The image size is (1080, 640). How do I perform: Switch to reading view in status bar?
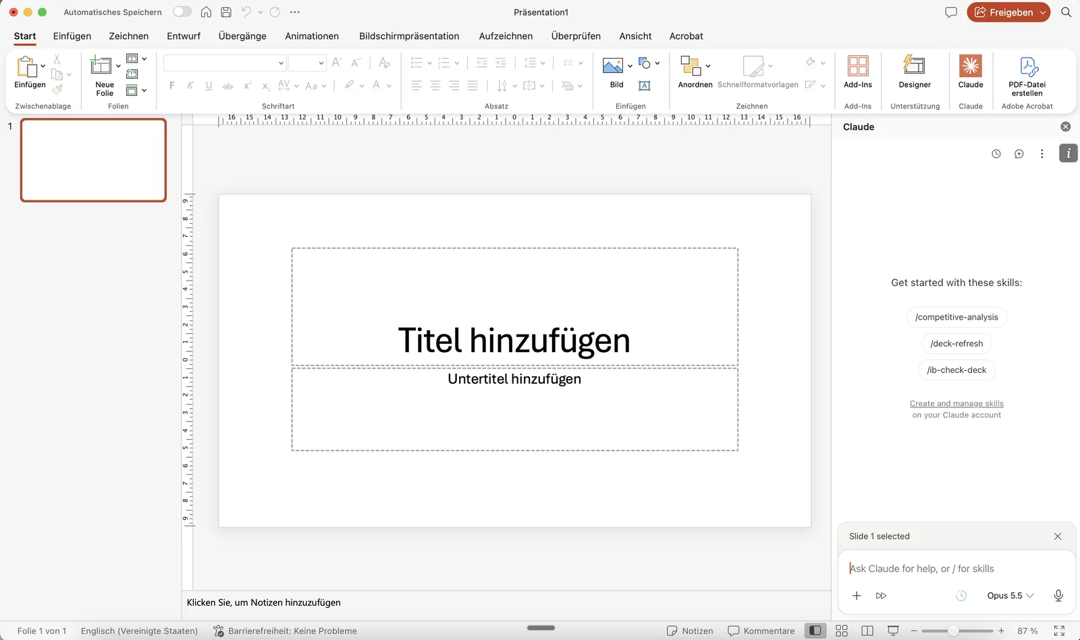tap(867, 631)
